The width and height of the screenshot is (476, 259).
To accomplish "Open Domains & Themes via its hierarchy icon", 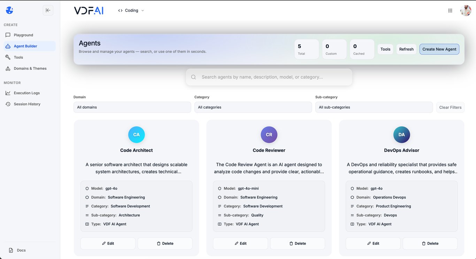I will click(x=8, y=68).
